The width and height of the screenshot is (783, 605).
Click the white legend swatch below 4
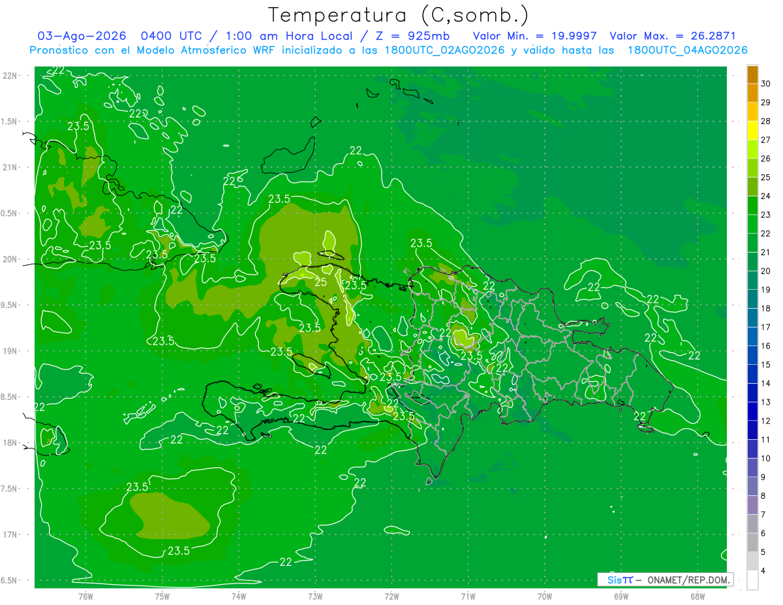pos(752,580)
